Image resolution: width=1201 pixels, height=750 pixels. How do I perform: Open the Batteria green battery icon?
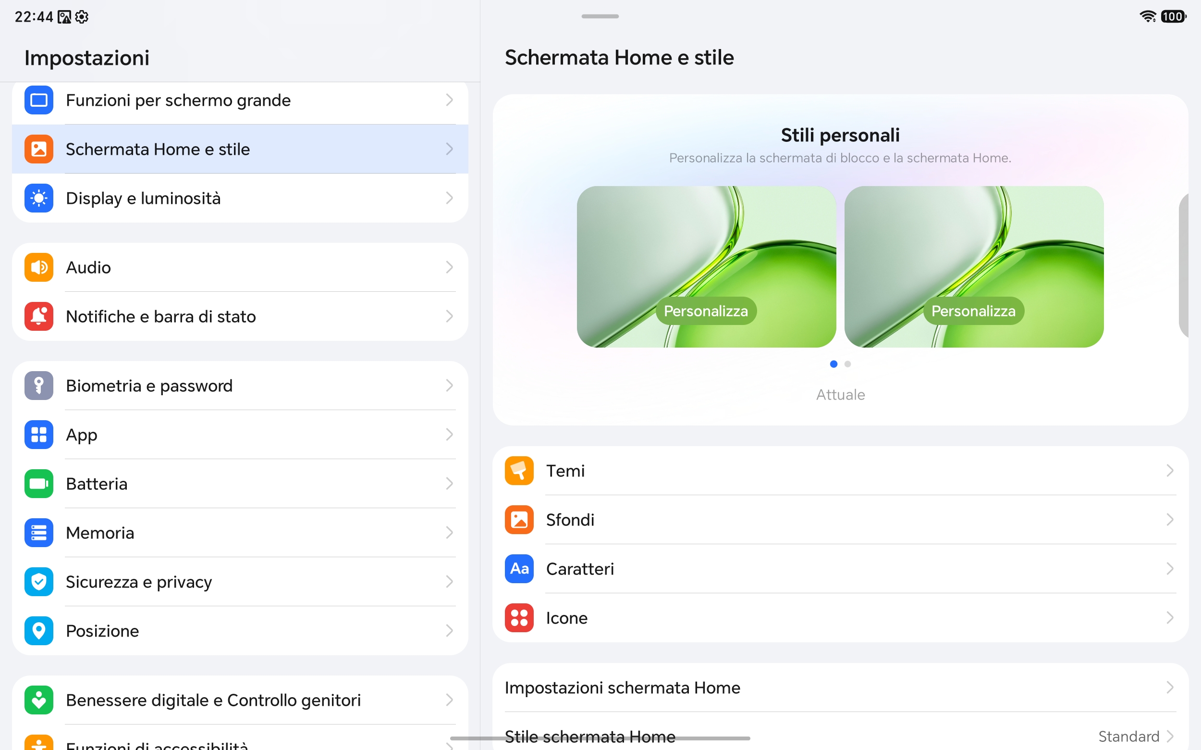38,484
